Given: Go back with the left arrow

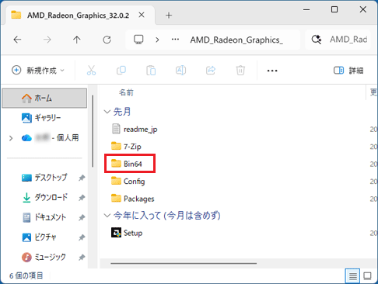Looking at the screenshot, I should pos(17,40).
